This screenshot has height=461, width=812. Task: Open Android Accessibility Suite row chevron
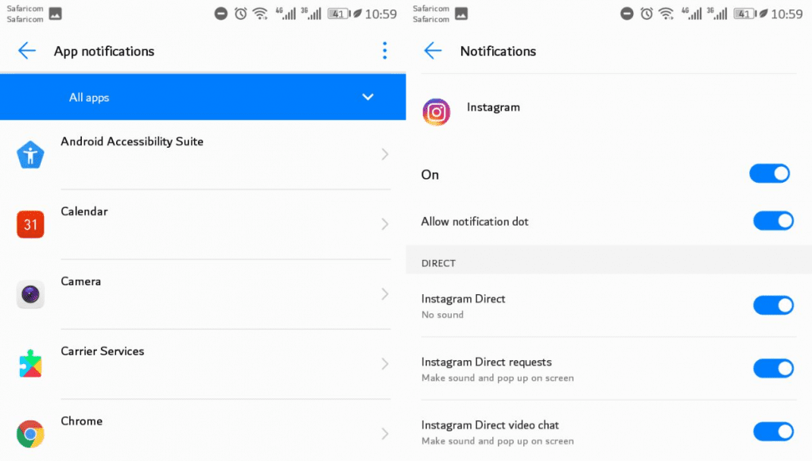coord(385,154)
